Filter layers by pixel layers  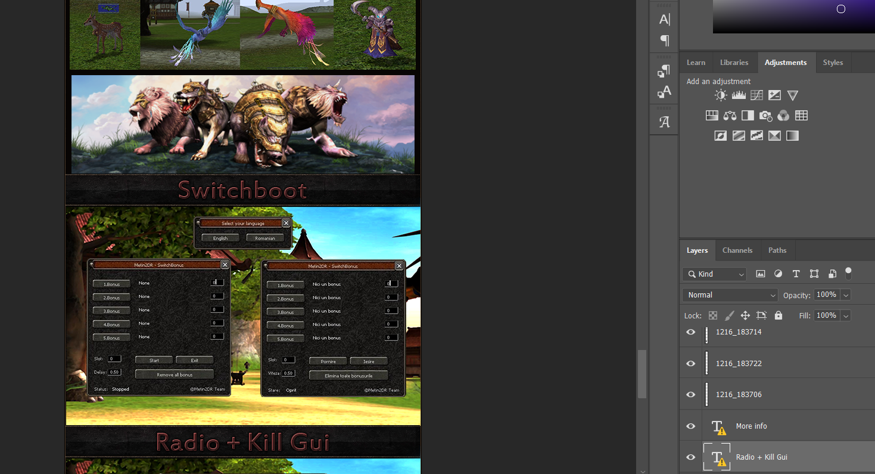coord(761,274)
